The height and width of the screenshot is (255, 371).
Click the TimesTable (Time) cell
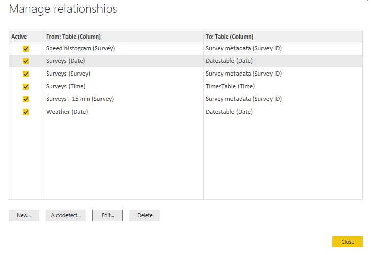[230, 87]
